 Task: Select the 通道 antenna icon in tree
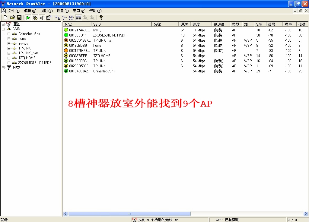[9, 24]
